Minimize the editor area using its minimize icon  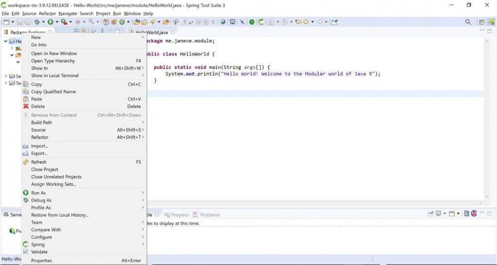point(482,31)
